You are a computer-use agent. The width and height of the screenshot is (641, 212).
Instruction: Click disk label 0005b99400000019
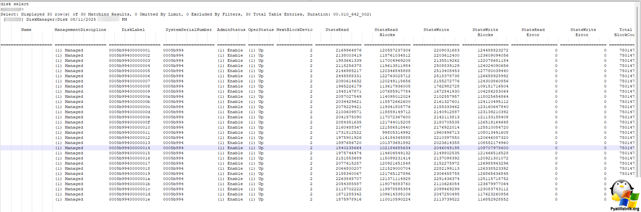[129, 174]
